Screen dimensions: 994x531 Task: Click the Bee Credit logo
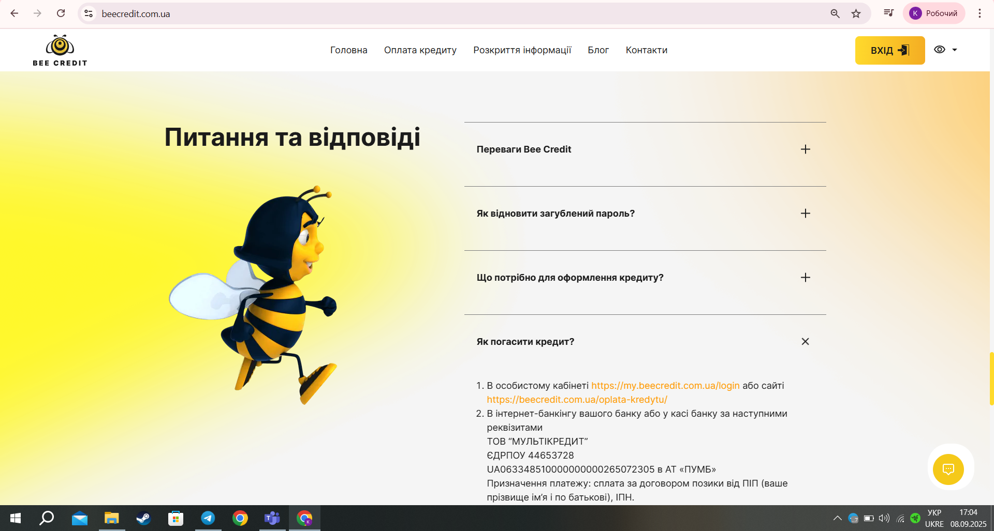[x=60, y=50]
